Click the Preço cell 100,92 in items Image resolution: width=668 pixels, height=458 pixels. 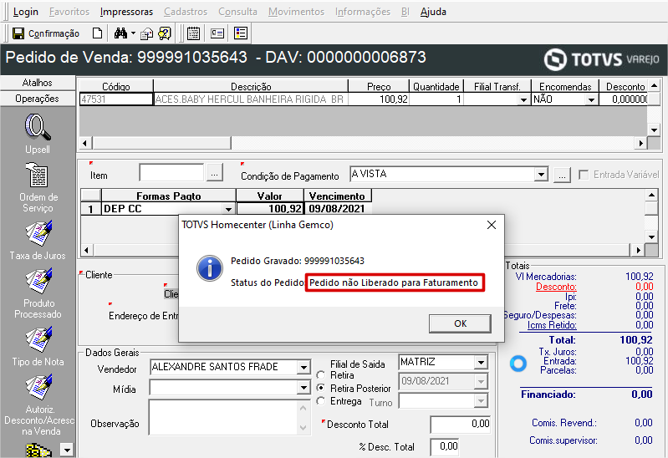coord(378,99)
